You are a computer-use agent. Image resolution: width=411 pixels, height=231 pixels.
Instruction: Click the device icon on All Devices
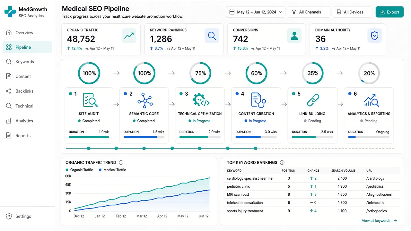pyautogui.click(x=338, y=12)
